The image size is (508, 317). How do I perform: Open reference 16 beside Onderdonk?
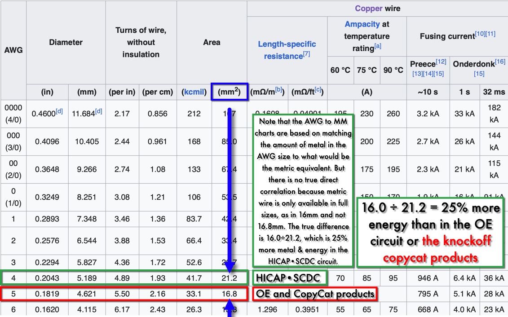click(x=500, y=62)
